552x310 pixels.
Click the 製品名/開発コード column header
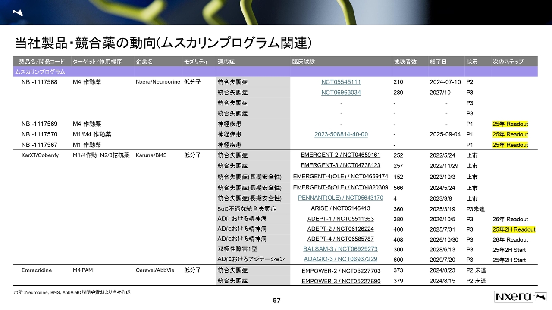41,62
